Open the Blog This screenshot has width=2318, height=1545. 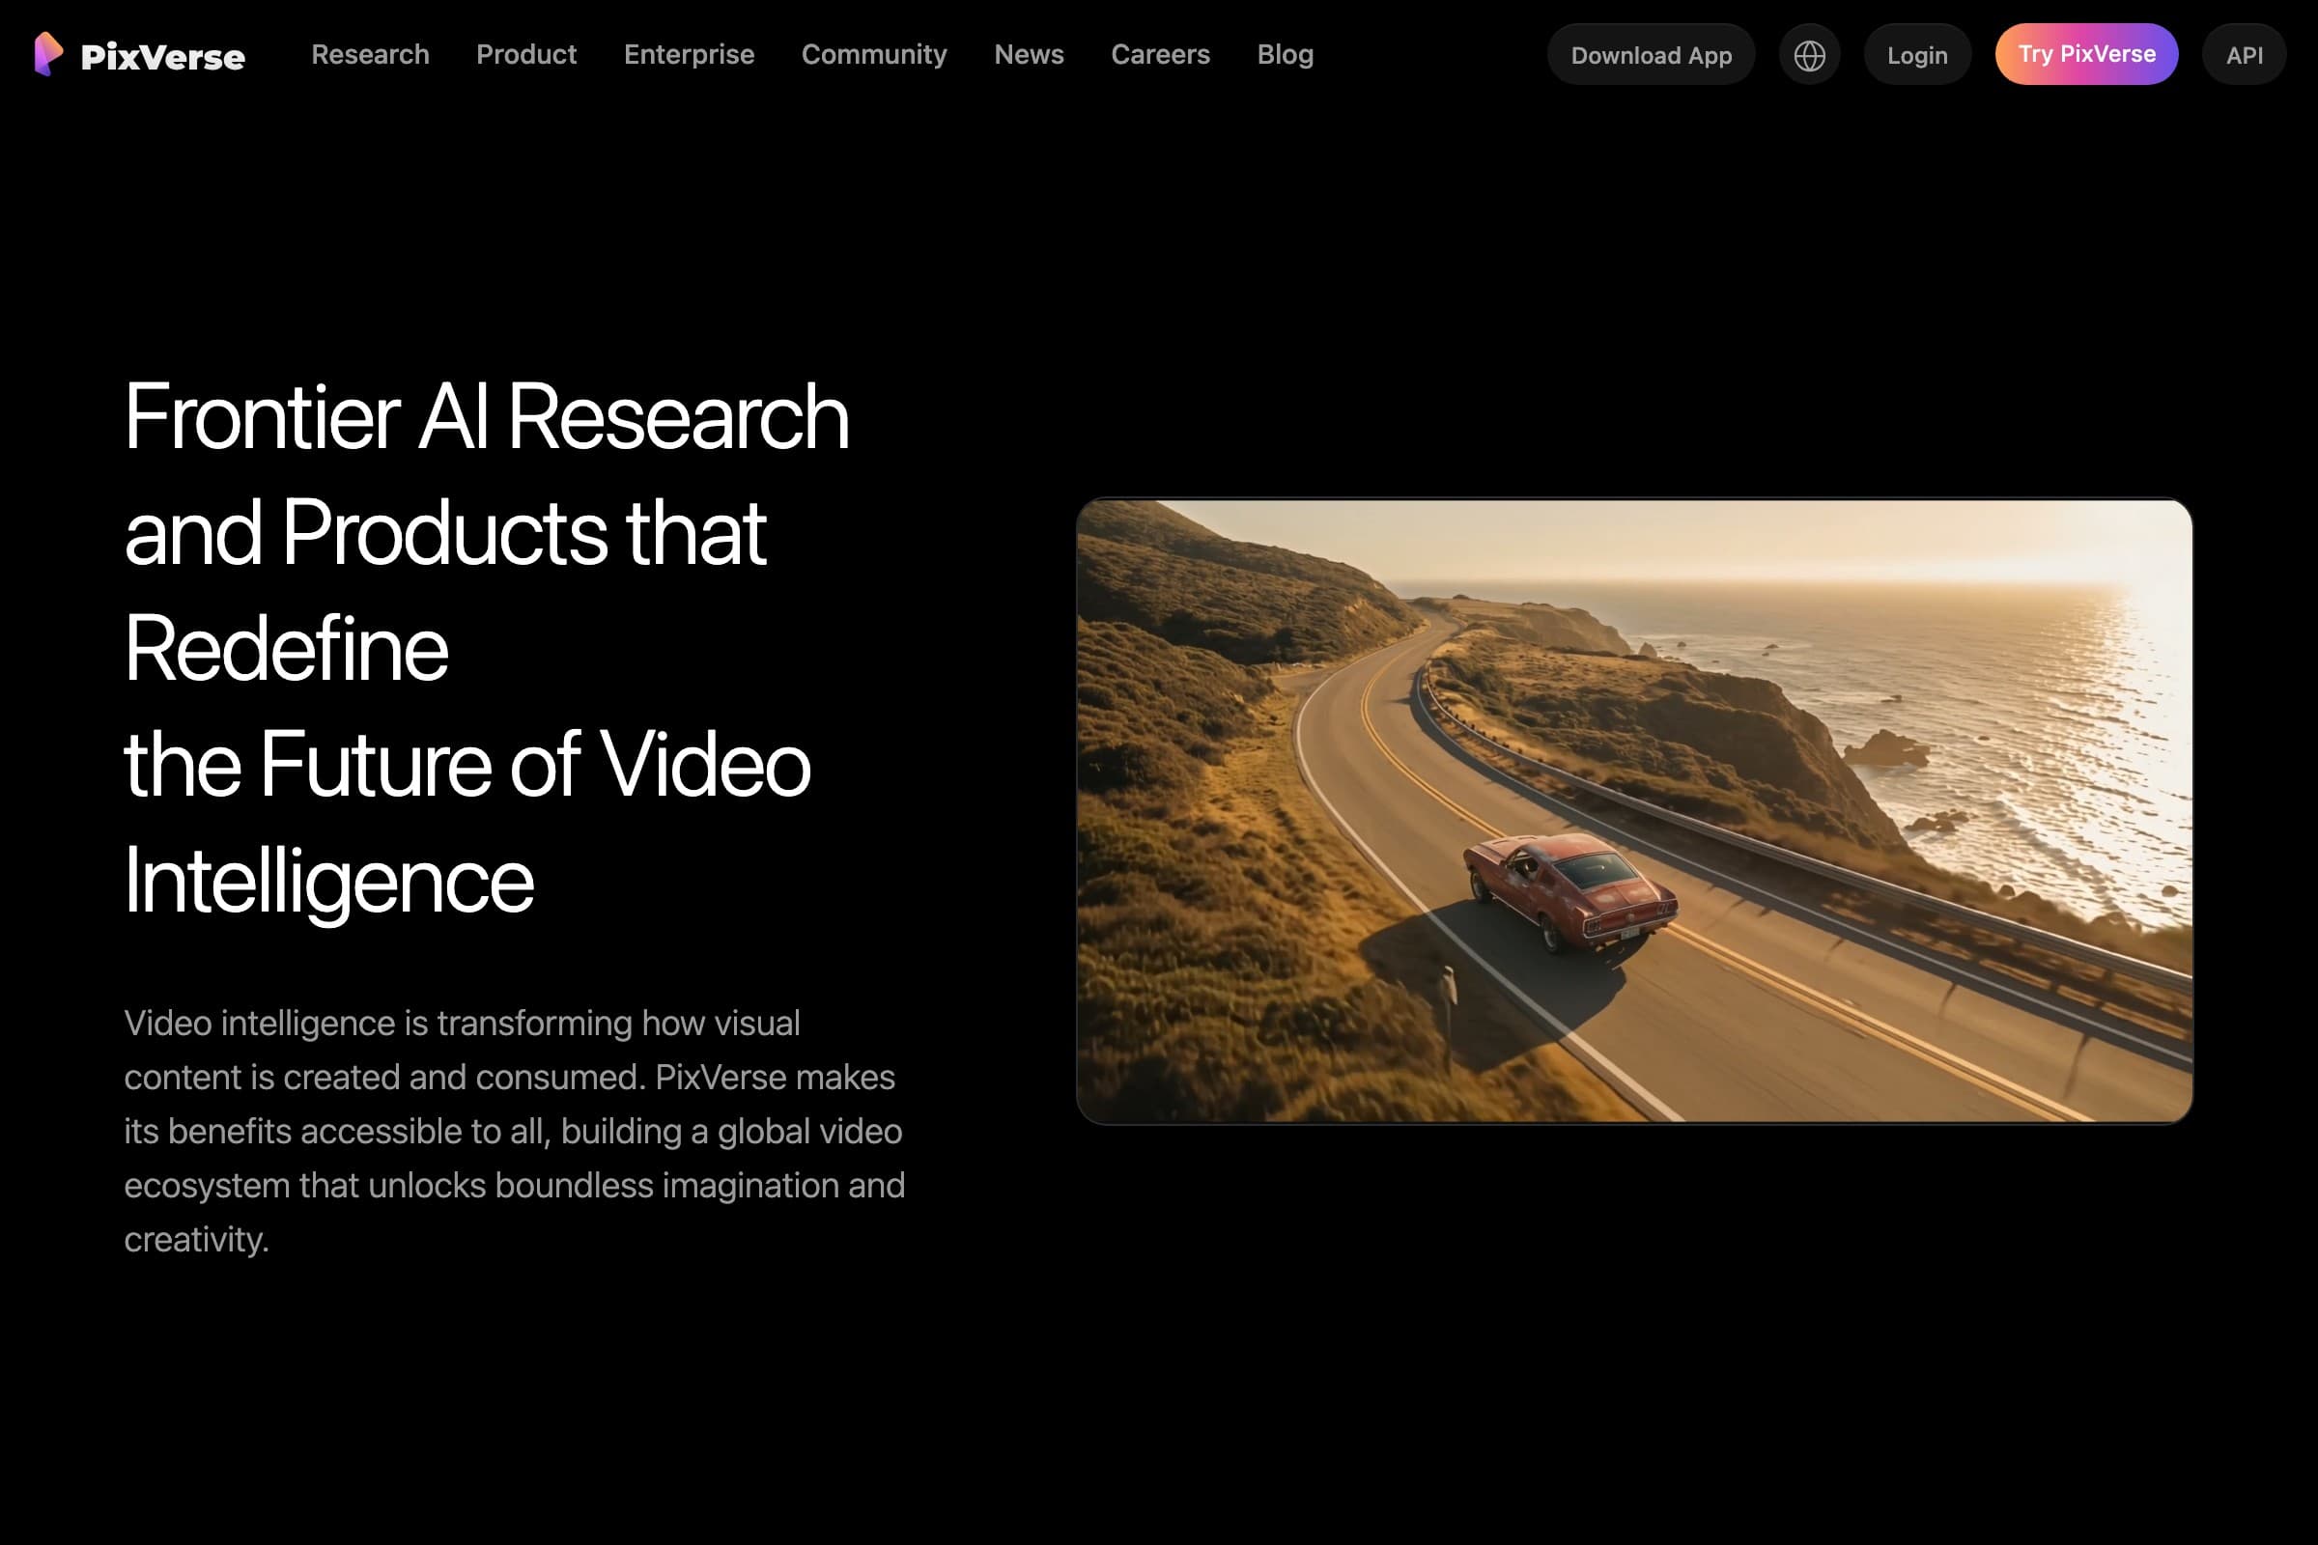click(x=1285, y=55)
